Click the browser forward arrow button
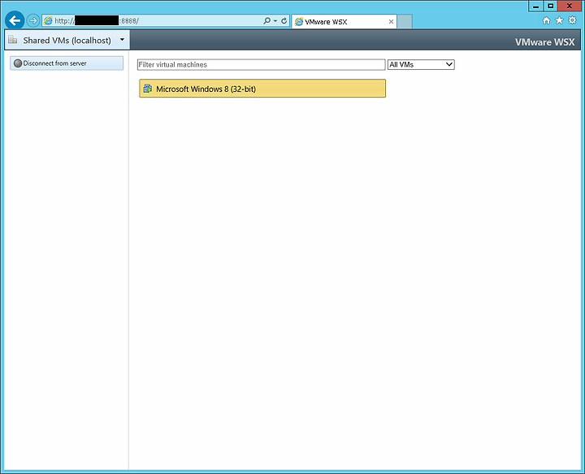The width and height of the screenshot is (585, 474). [33, 20]
